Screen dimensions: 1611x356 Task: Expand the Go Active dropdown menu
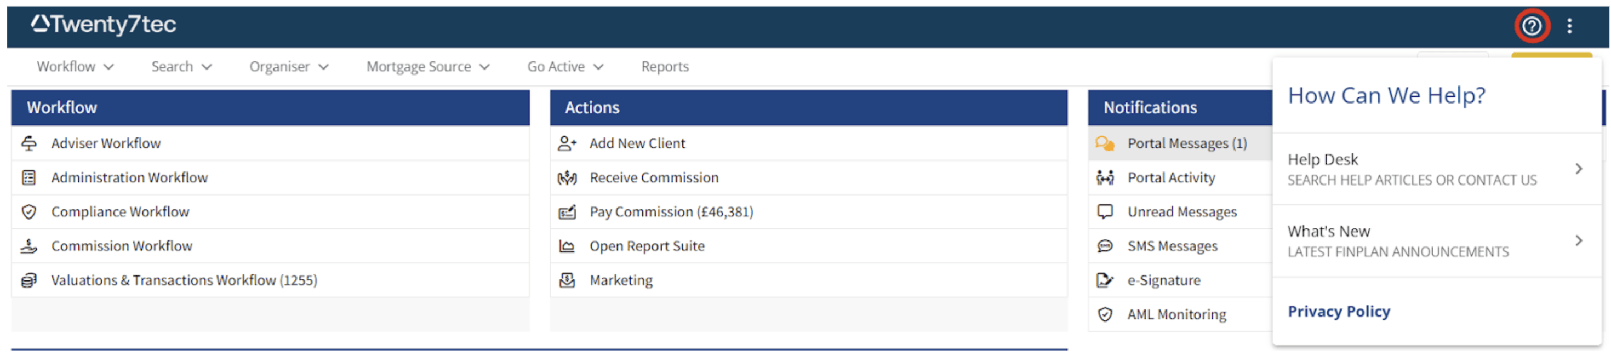click(x=565, y=67)
